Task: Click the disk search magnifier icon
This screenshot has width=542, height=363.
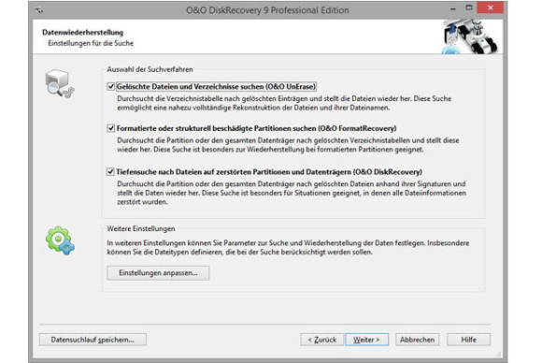Action: 60,83
